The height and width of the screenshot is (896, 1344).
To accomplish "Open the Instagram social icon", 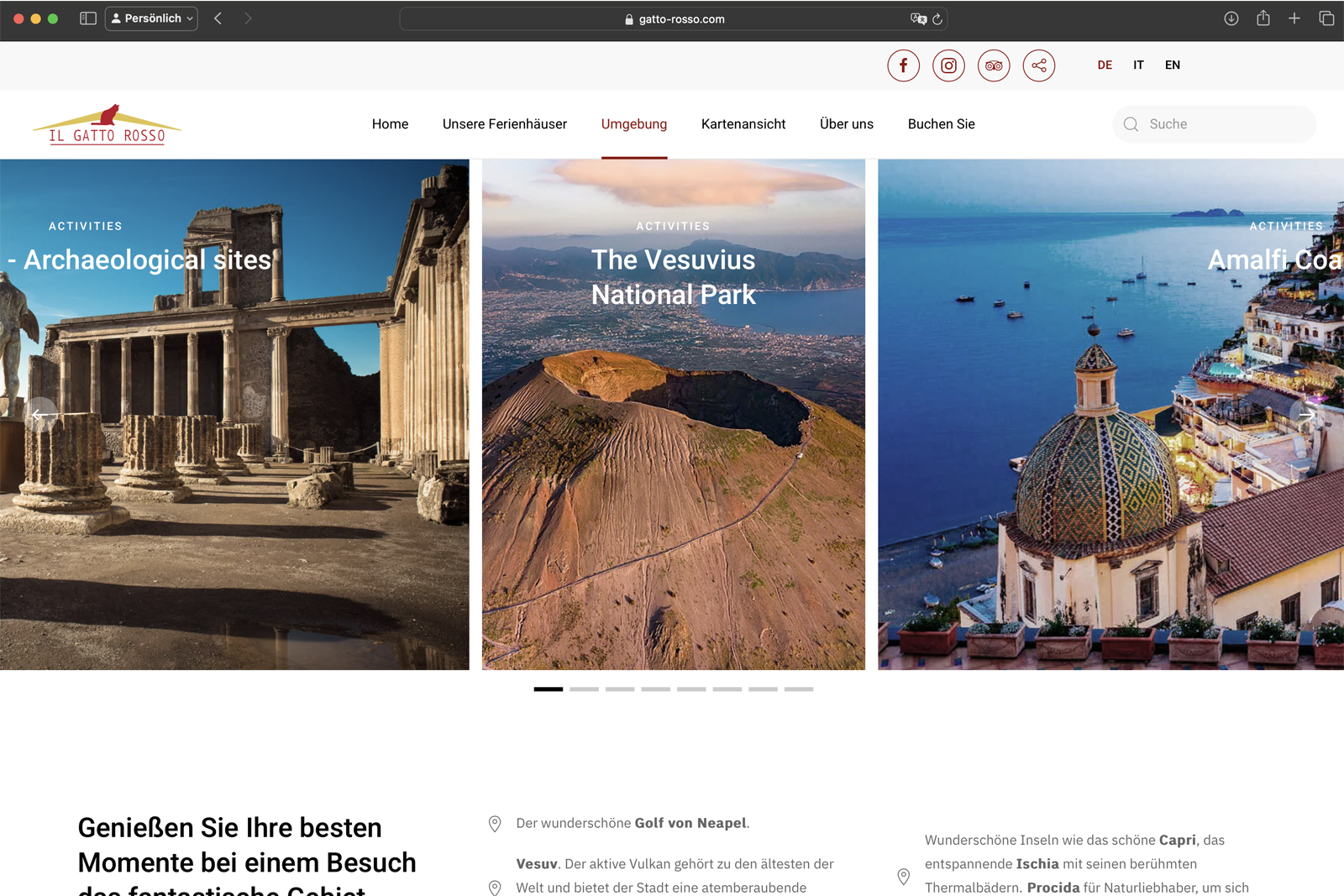I will [x=948, y=65].
